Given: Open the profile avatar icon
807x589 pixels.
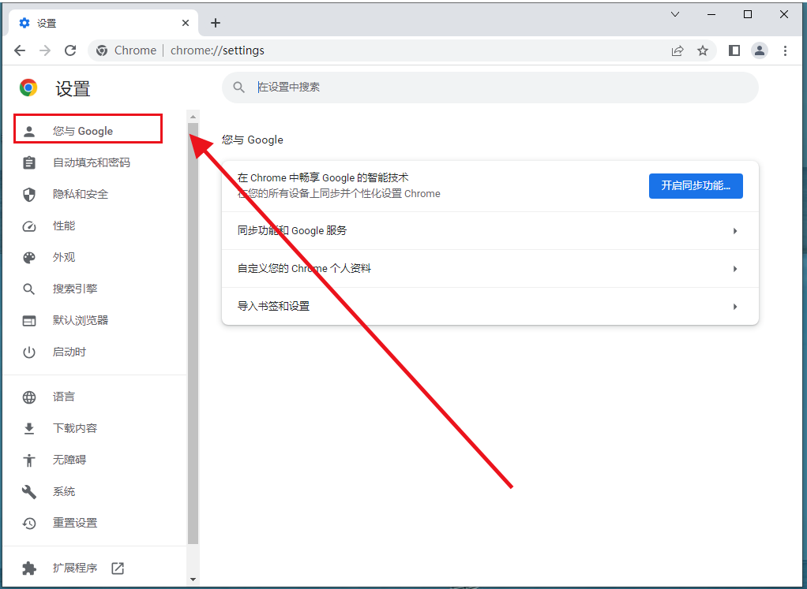Looking at the screenshot, I should click(x=760, y=50).
